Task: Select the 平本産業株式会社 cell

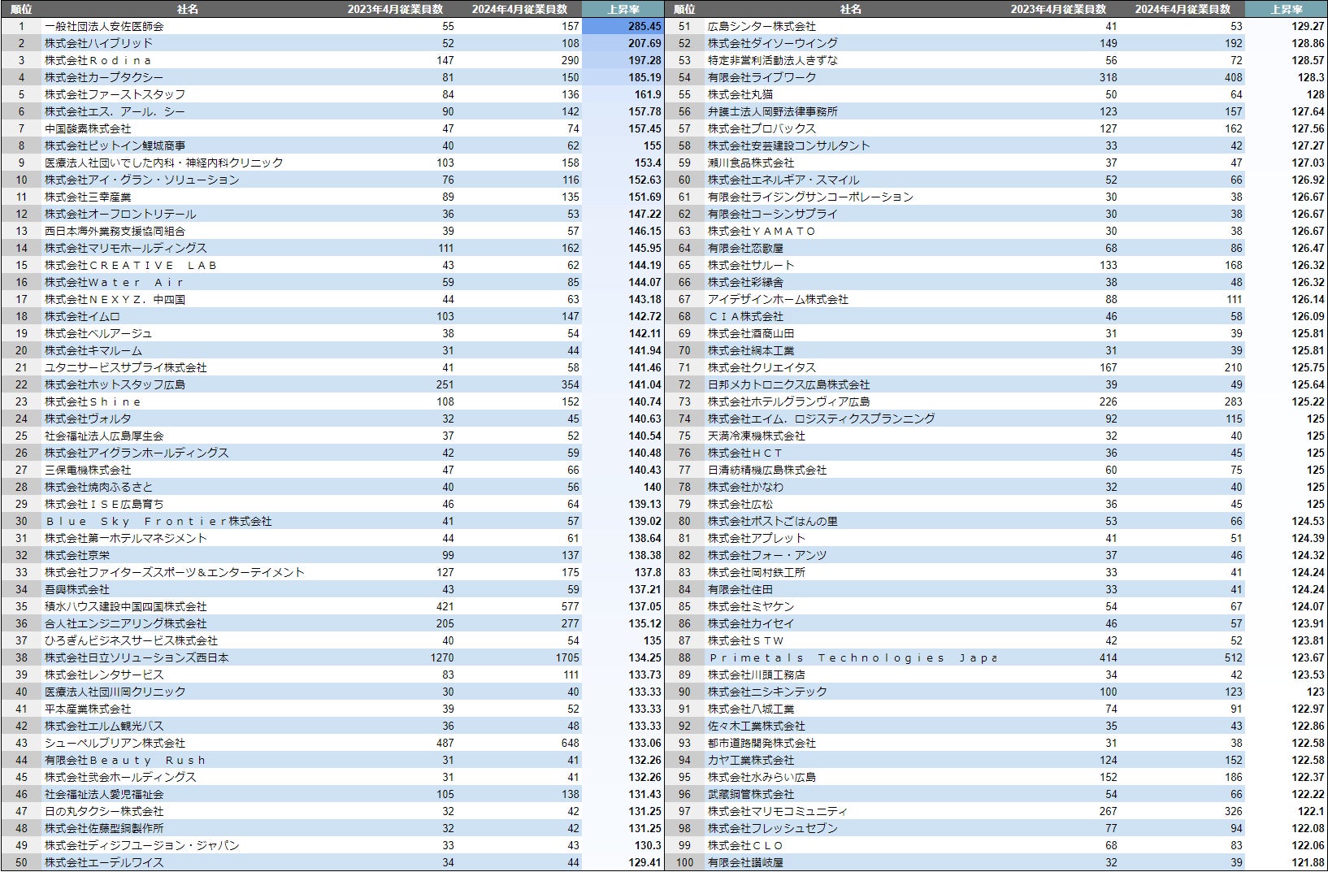Action: pyautogui.click(x=88, y=709)
